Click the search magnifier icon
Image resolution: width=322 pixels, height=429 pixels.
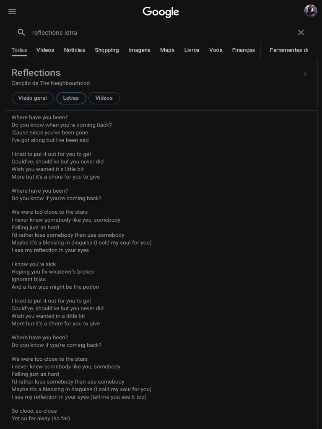pyautogui.click(x=21, y=33)
